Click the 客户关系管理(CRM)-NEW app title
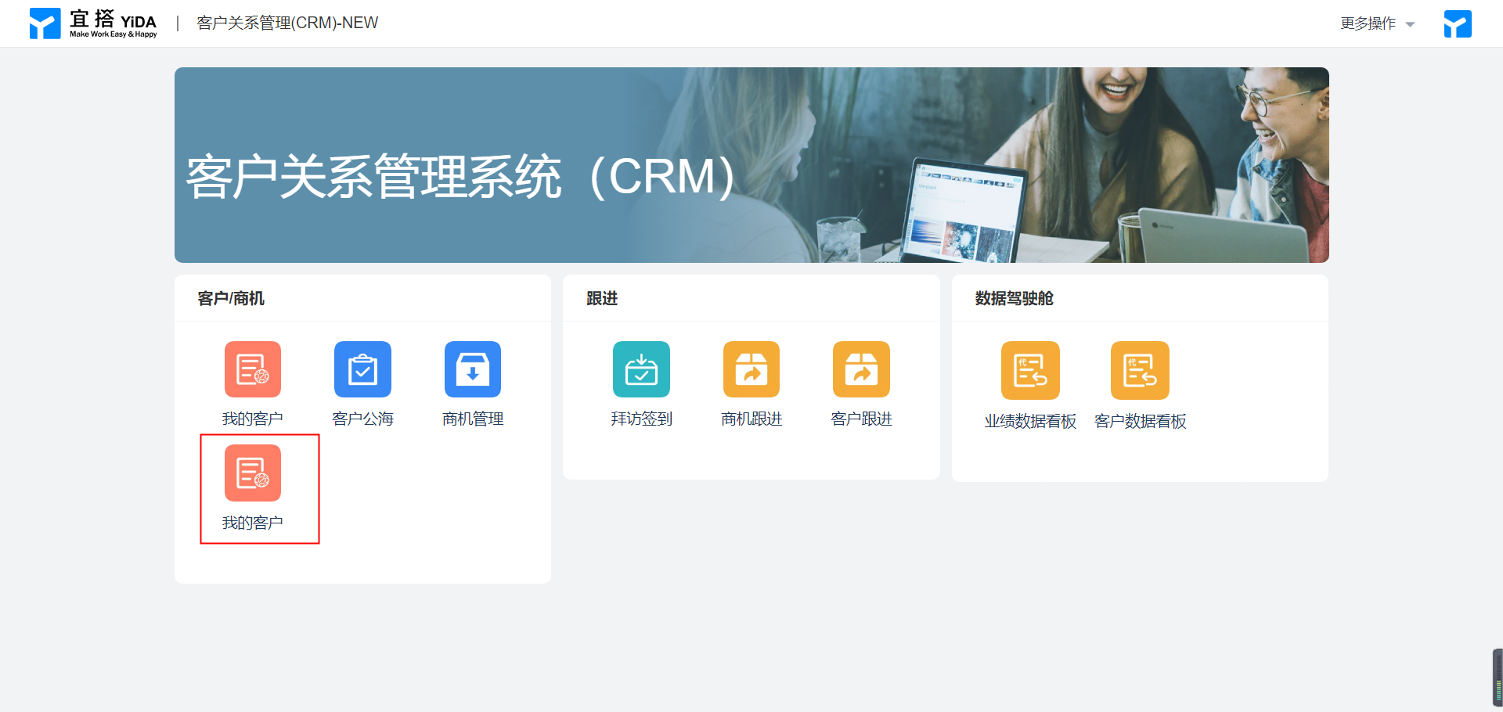 click(287, 23)
